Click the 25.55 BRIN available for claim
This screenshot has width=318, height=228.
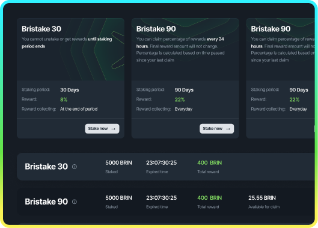[262, 198]
